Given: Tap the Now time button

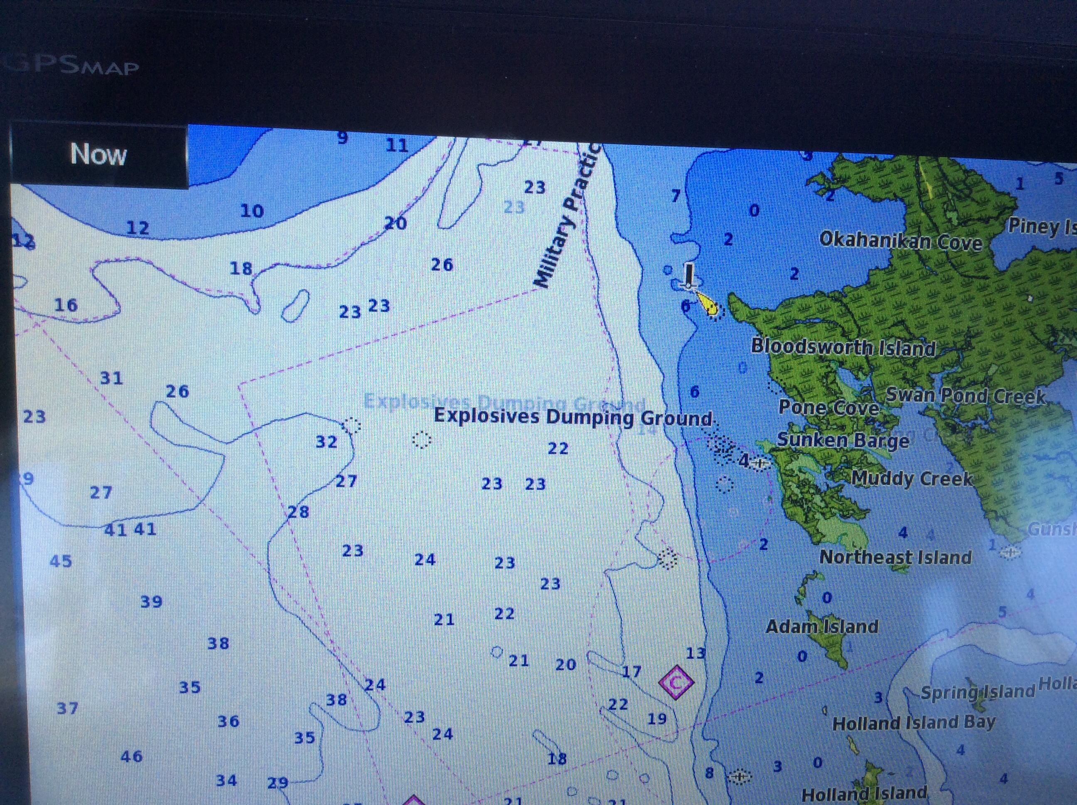Looking at the screenshot, I should [x=98, y=154].
